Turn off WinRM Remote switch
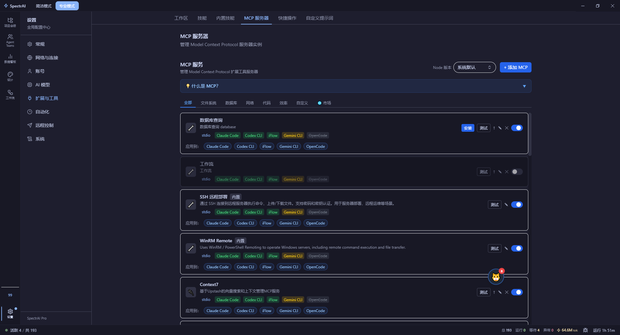620x335 pixels. 517,248
